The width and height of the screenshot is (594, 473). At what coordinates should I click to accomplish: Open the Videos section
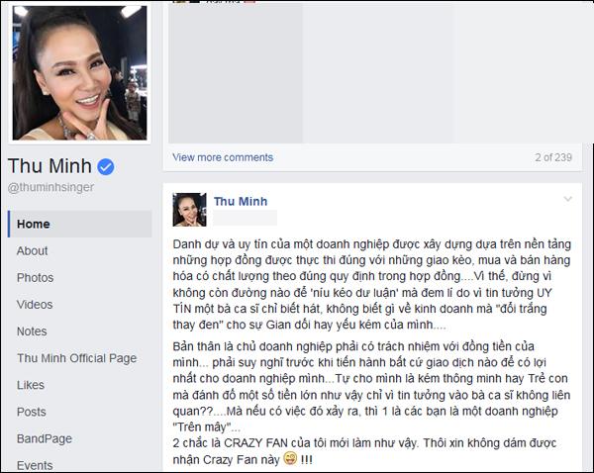point(35,305)
